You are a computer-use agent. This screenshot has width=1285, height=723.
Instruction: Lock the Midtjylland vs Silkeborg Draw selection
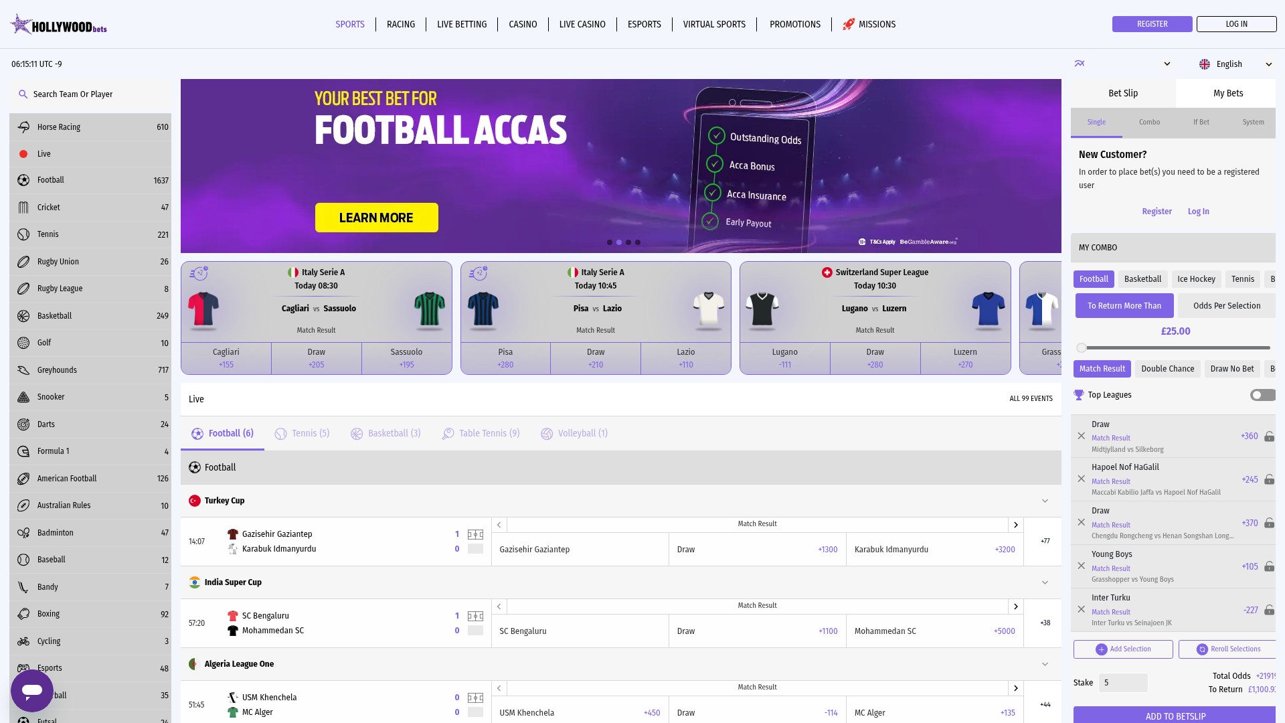pyautogui.click(x=1269, y=436)
